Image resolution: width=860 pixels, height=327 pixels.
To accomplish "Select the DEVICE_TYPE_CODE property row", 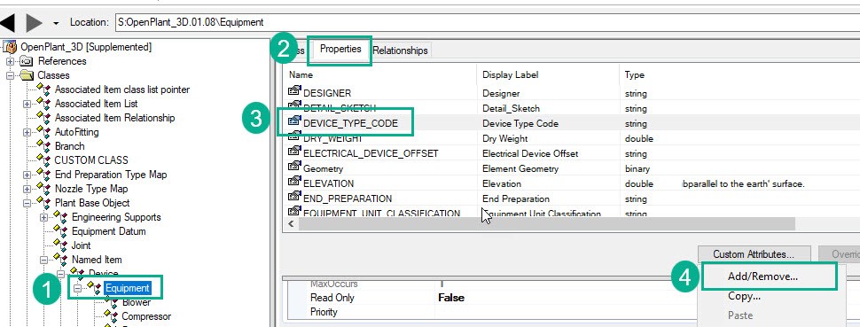I will (x=571, y=123).
